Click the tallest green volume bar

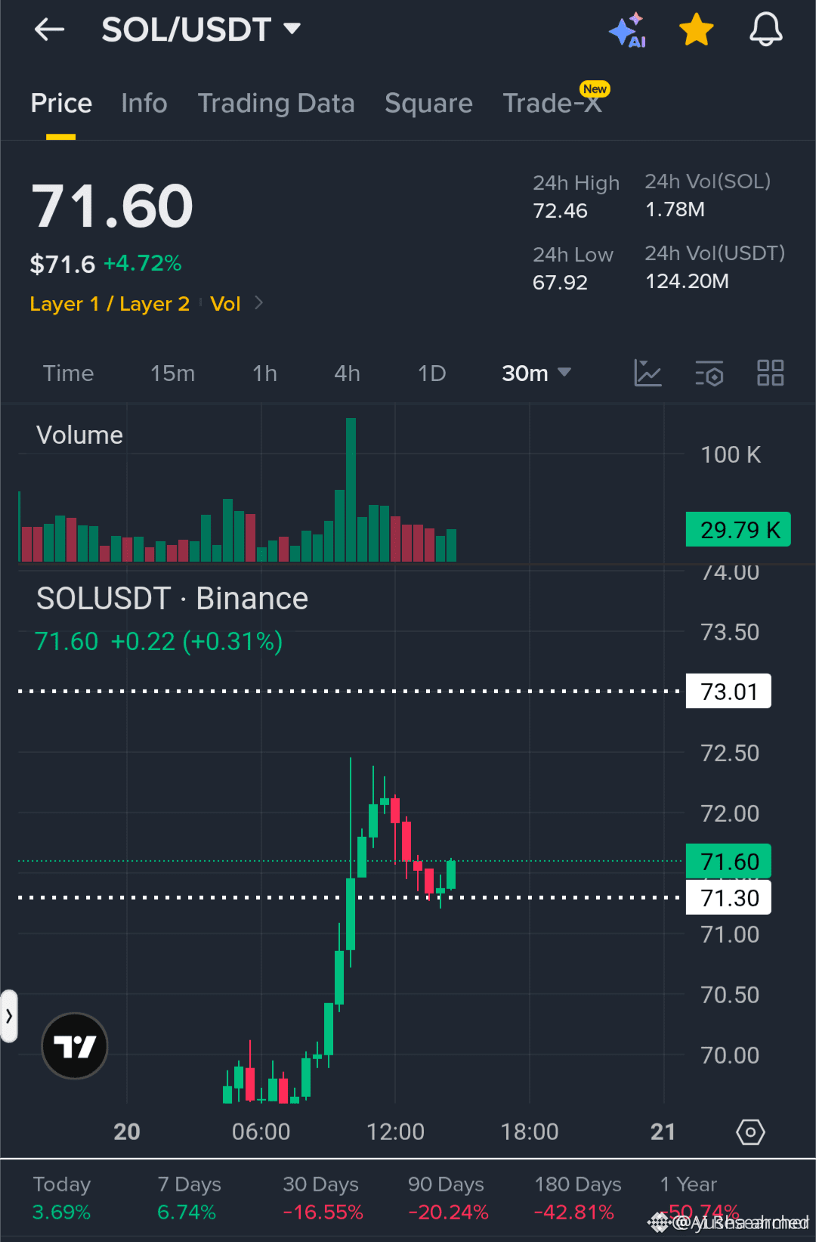click(x=351, y=490)
